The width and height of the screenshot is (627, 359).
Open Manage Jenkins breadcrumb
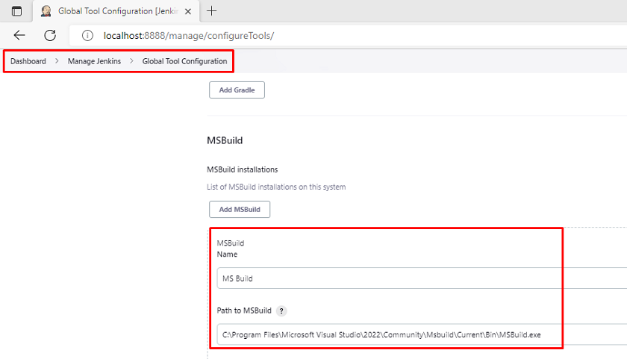point(94,61)
